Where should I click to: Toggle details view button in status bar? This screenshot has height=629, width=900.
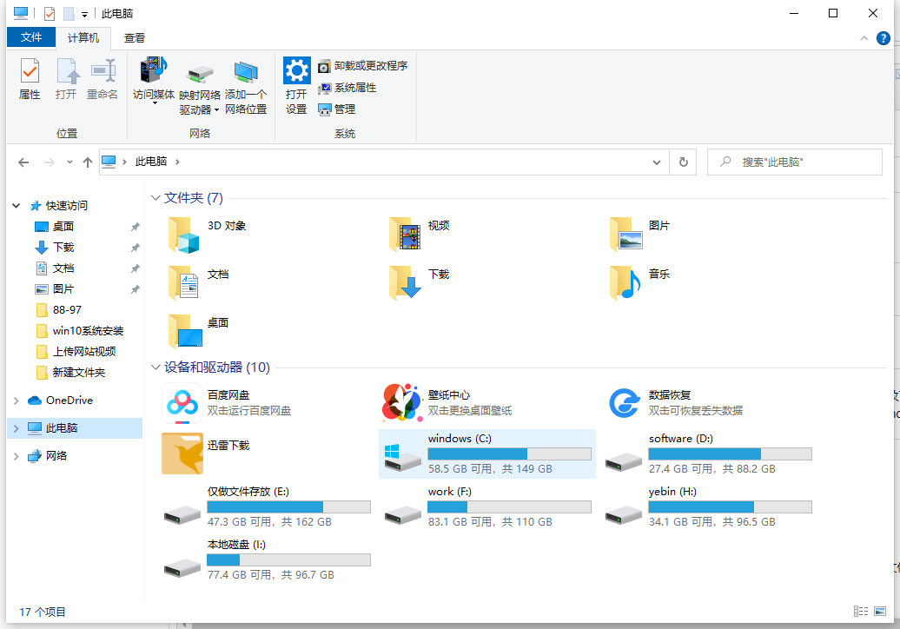(860, 612)
